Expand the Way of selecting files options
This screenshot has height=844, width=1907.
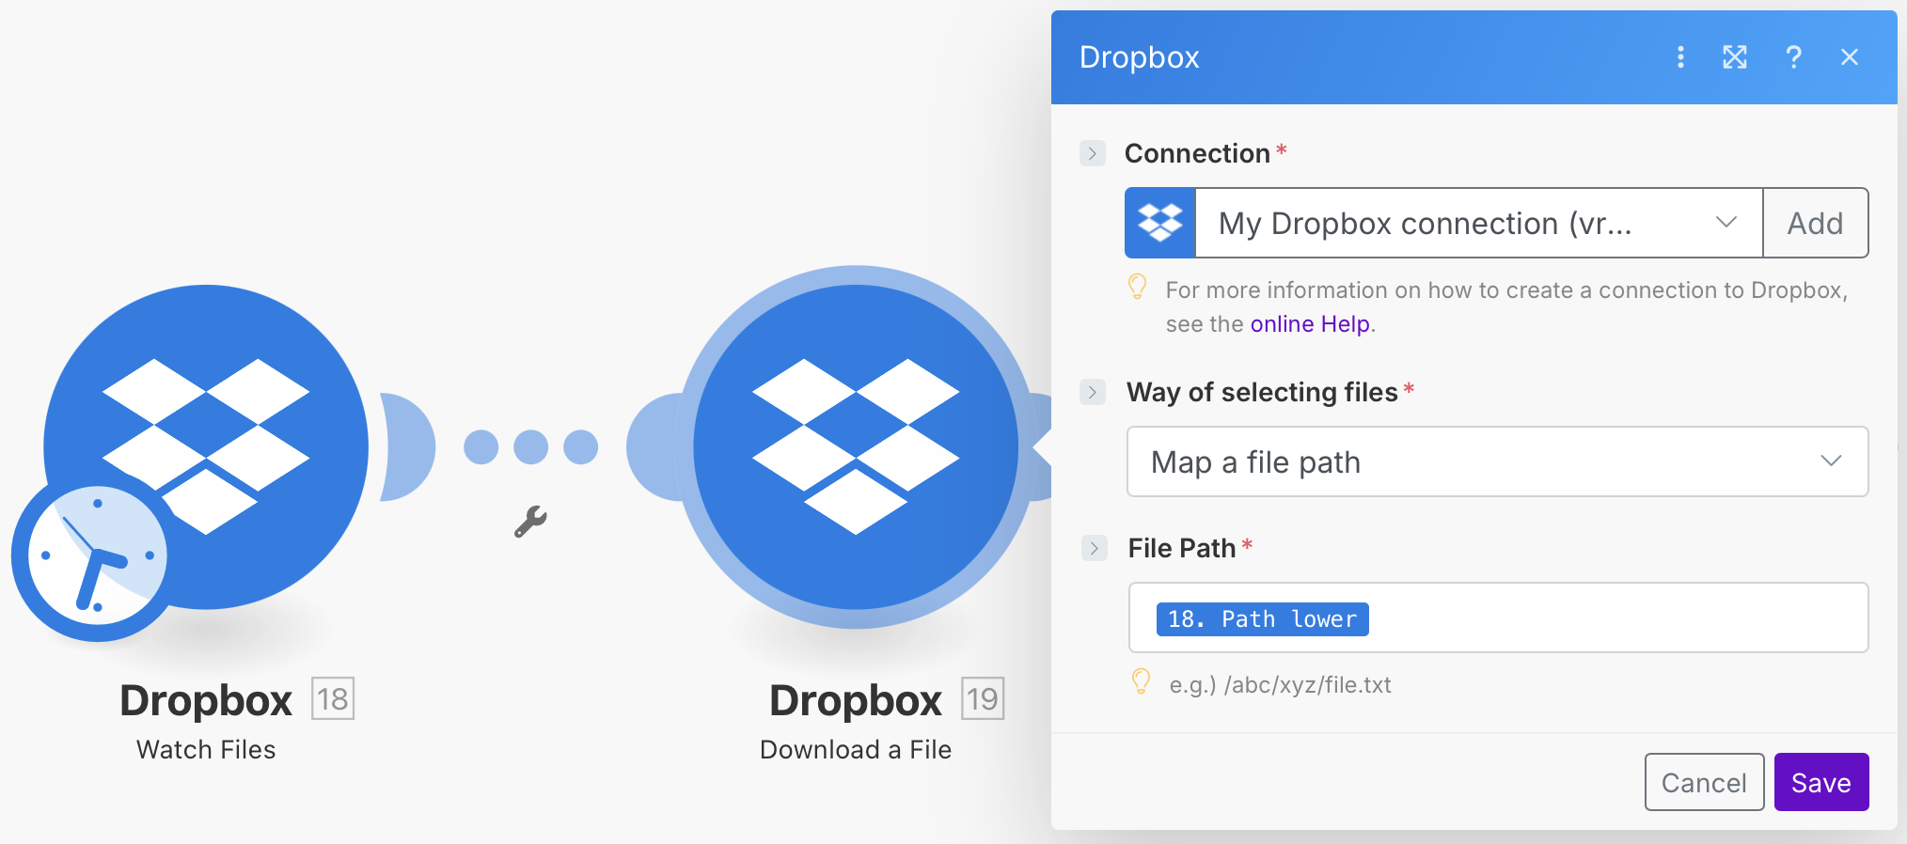[x=1092, y=392]
